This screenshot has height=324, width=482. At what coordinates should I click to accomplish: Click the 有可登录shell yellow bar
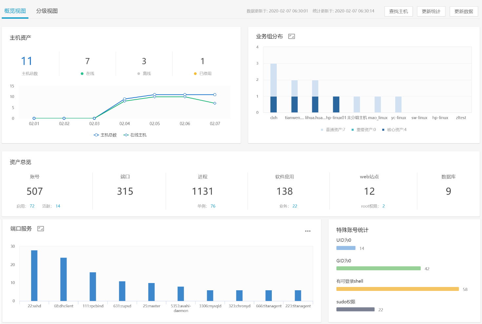pos(397,289)
